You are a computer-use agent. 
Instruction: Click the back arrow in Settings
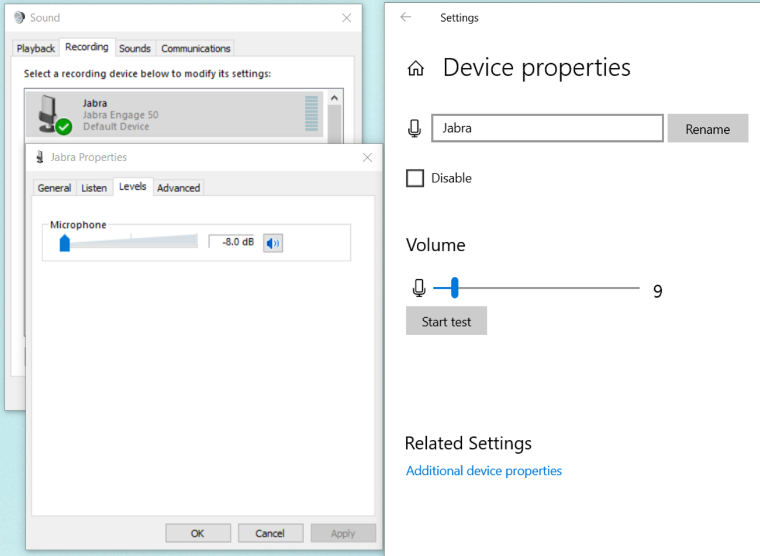pyautogui.click(x=406, y=18)
